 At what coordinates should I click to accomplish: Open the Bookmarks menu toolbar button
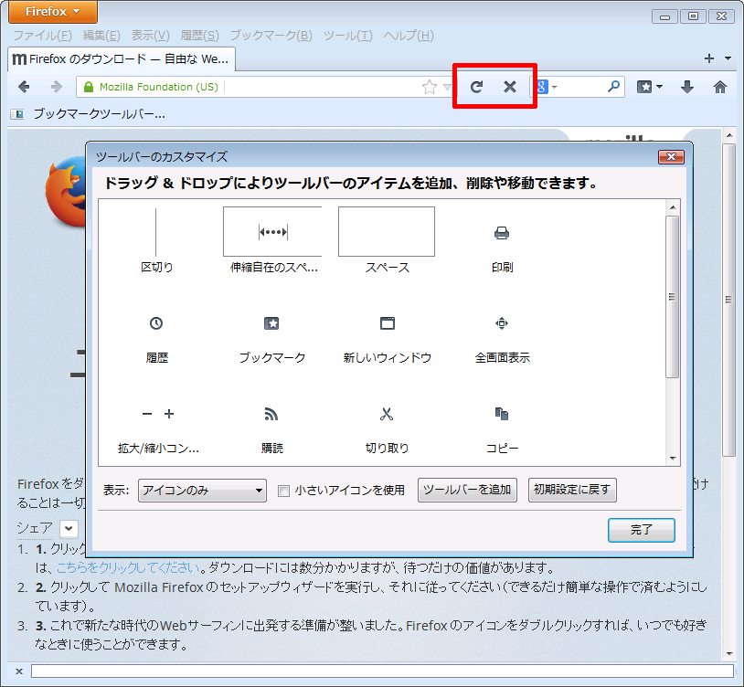(x=644, y=87)
